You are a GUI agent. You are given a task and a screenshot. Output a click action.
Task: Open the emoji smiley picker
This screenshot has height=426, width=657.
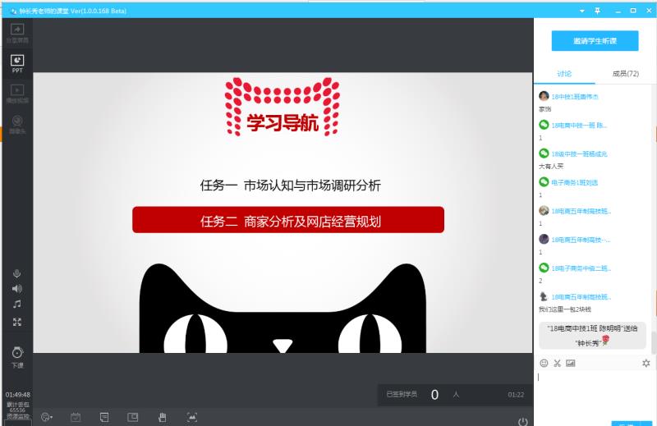pyautogui.click(x=544, y=363)
